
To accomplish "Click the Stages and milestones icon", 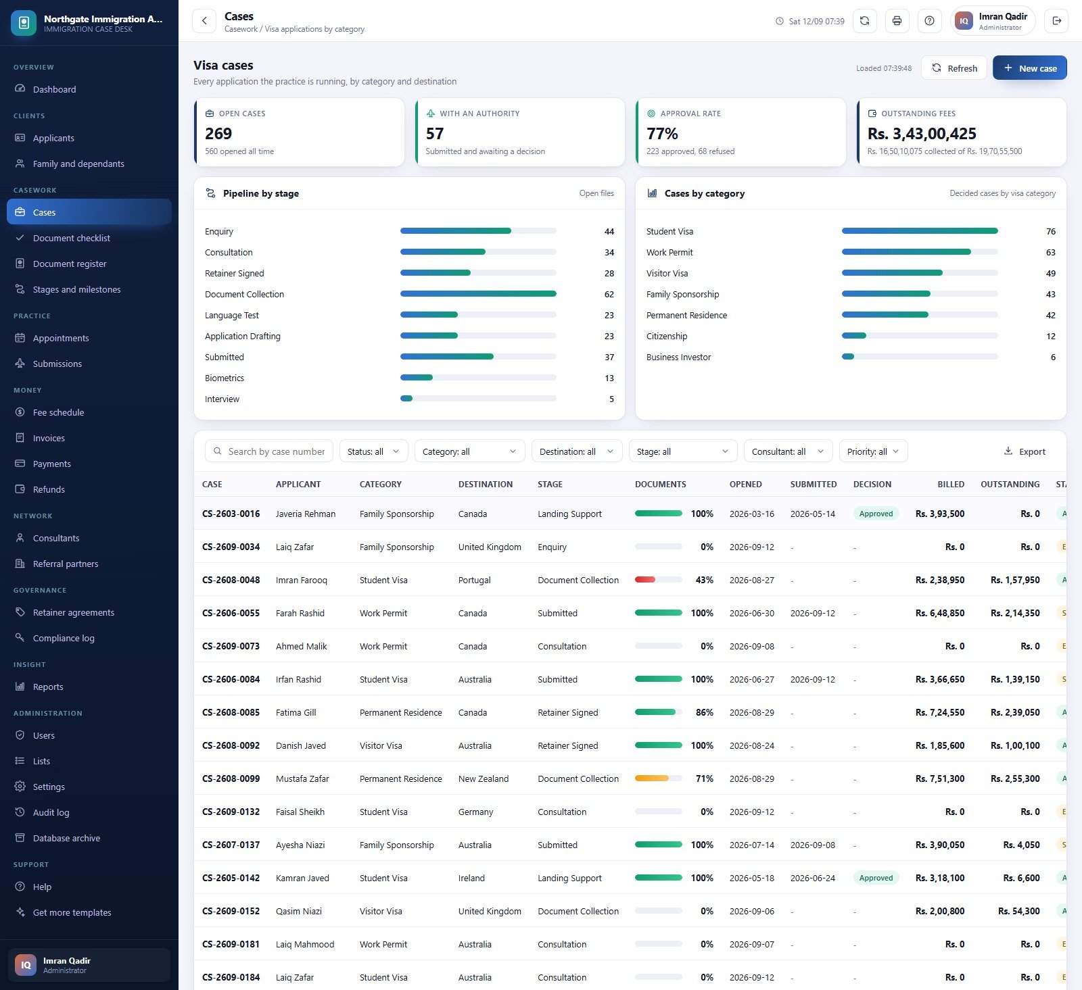I will 20,289.
